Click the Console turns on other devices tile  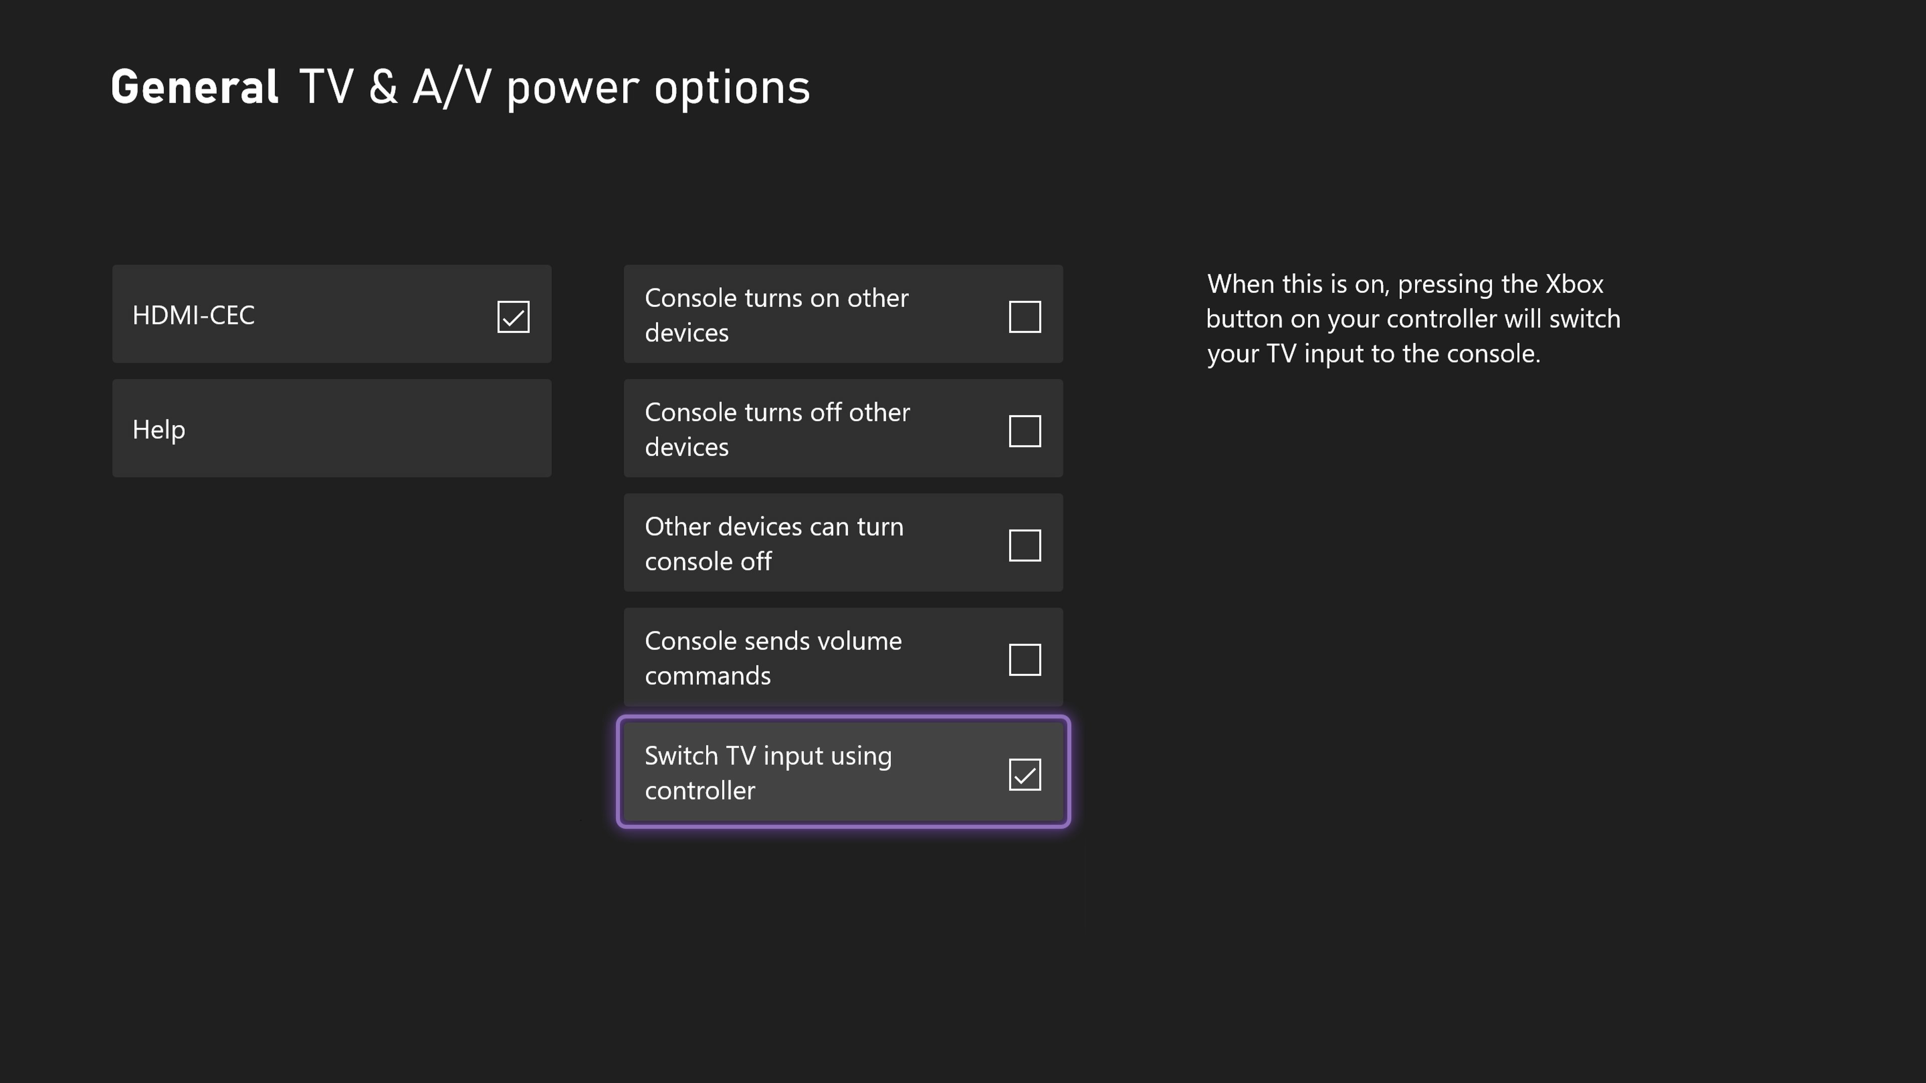843,315
